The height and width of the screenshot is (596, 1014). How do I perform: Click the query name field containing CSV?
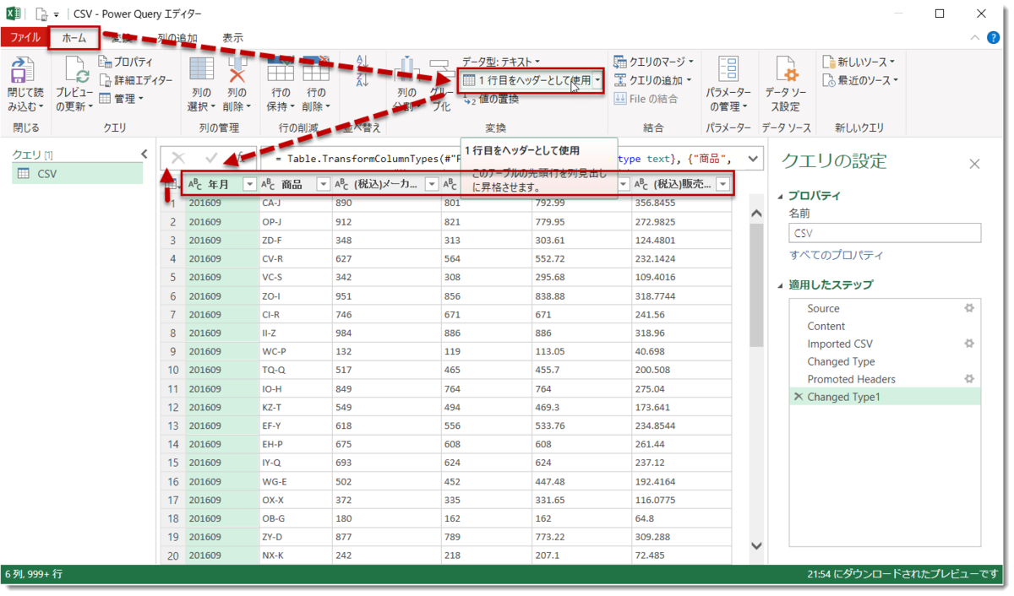coord(885,233)
